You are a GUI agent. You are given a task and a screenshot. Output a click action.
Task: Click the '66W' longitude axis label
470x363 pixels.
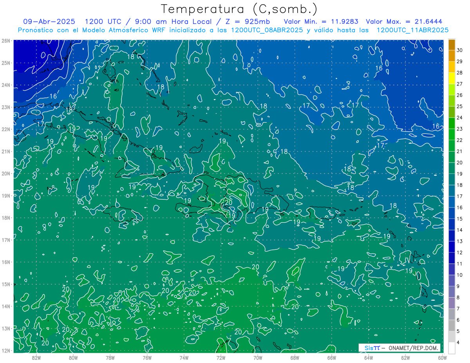(331, 358)
